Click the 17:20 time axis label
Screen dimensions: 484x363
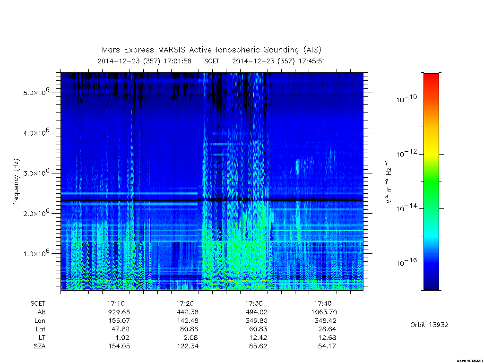pyautogui.click(x=185, y=303)
